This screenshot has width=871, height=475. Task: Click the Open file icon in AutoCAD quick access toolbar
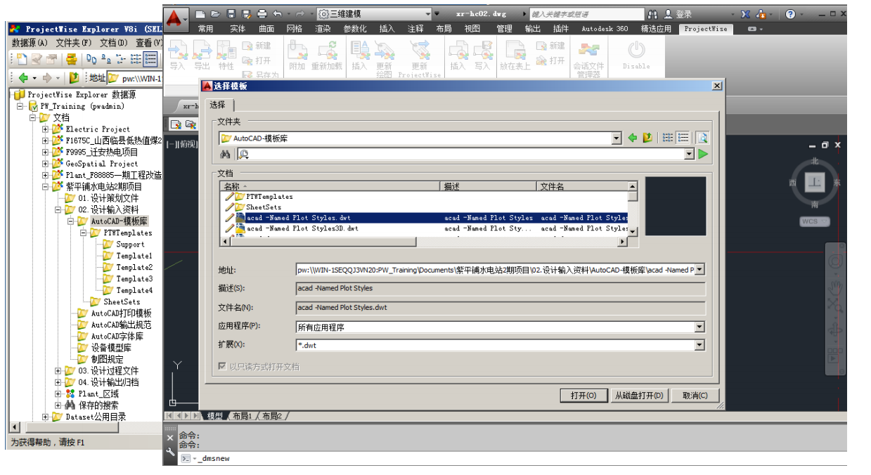[x=215, y=14]
